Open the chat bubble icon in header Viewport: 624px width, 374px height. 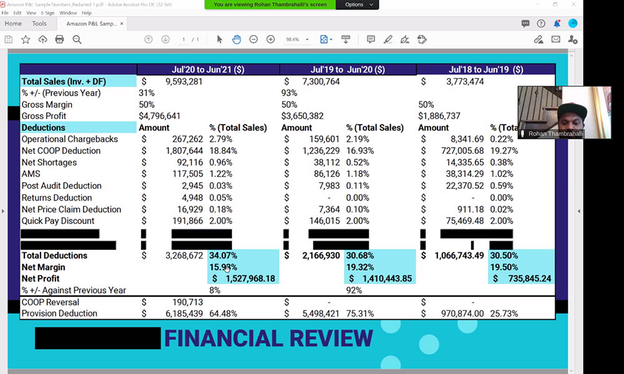point(525,24)
